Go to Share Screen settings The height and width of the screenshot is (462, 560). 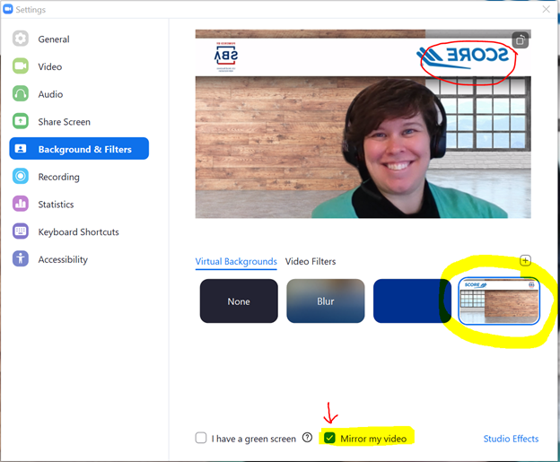pos(79,121)
